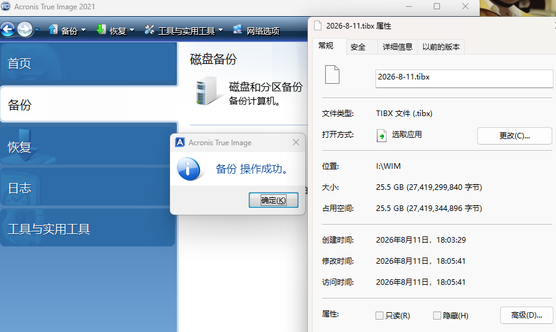556x332 pixels.
Task: Click the blue info icon in dialog
Action: pyautogui.click(x=188, y=169)
